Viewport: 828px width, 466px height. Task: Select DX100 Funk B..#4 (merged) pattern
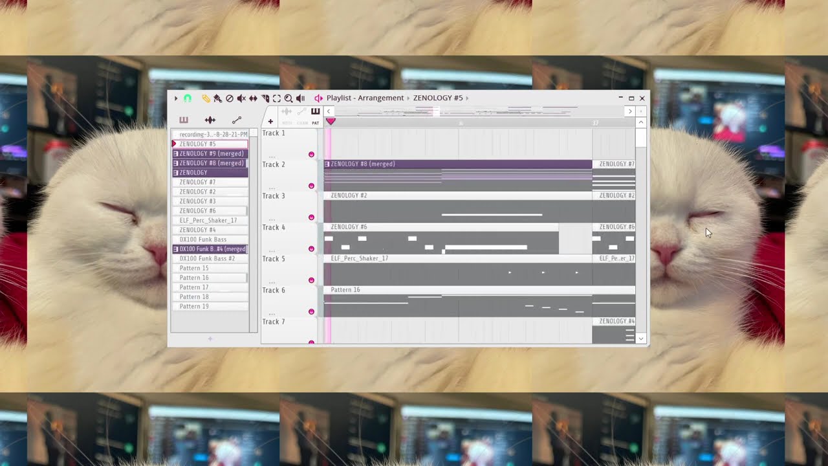(210, 249)
